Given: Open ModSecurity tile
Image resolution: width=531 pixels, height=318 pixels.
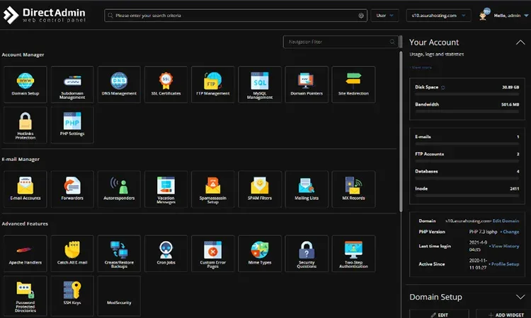Looking at the screenshot, I should pyautogui.click(x=119, y=295).
